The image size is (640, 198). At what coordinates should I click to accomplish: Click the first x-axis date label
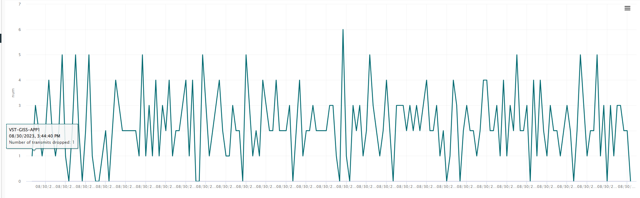(45, 187)
